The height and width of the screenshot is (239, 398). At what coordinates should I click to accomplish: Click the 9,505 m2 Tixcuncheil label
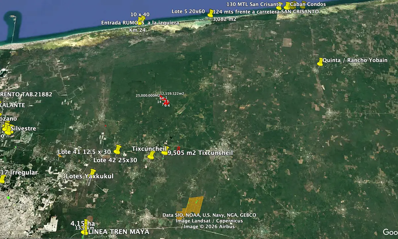[x=200, y=153]
